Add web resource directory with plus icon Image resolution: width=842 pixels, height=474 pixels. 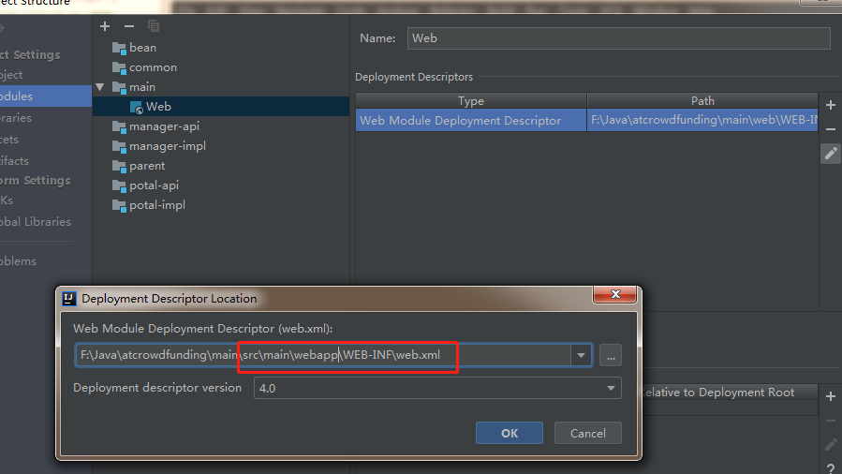(x=831, y=396)
